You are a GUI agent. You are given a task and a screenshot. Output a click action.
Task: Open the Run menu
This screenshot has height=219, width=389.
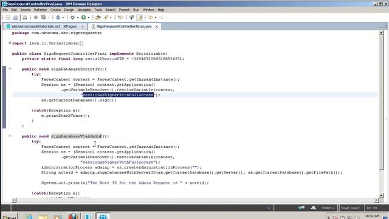(136, 10)
